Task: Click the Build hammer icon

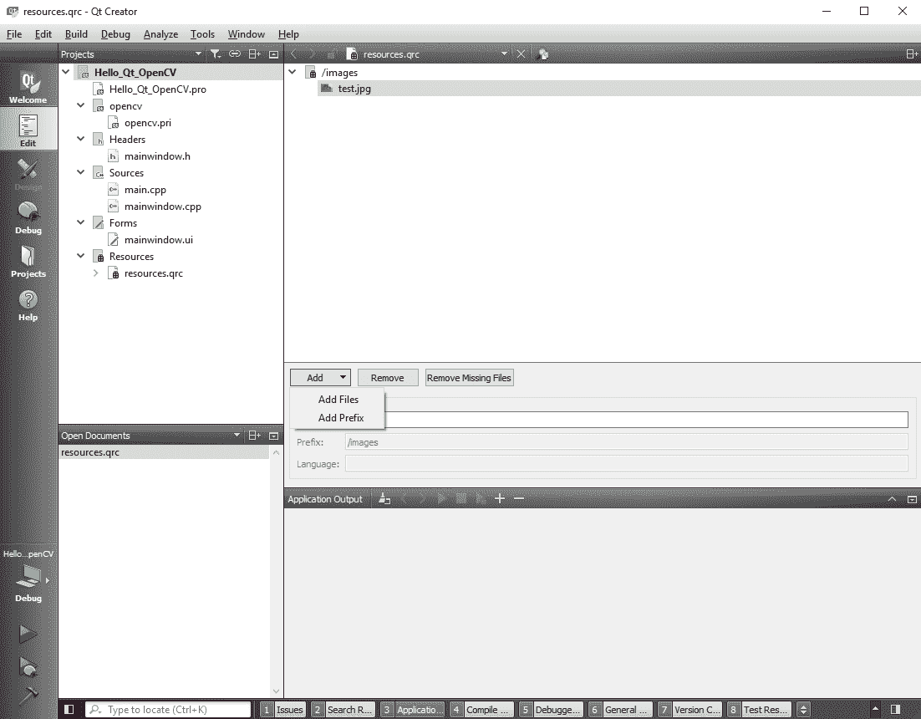Action: point(28,696)
